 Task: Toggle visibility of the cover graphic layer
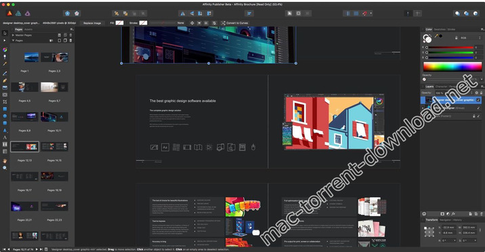coord(478,100)
